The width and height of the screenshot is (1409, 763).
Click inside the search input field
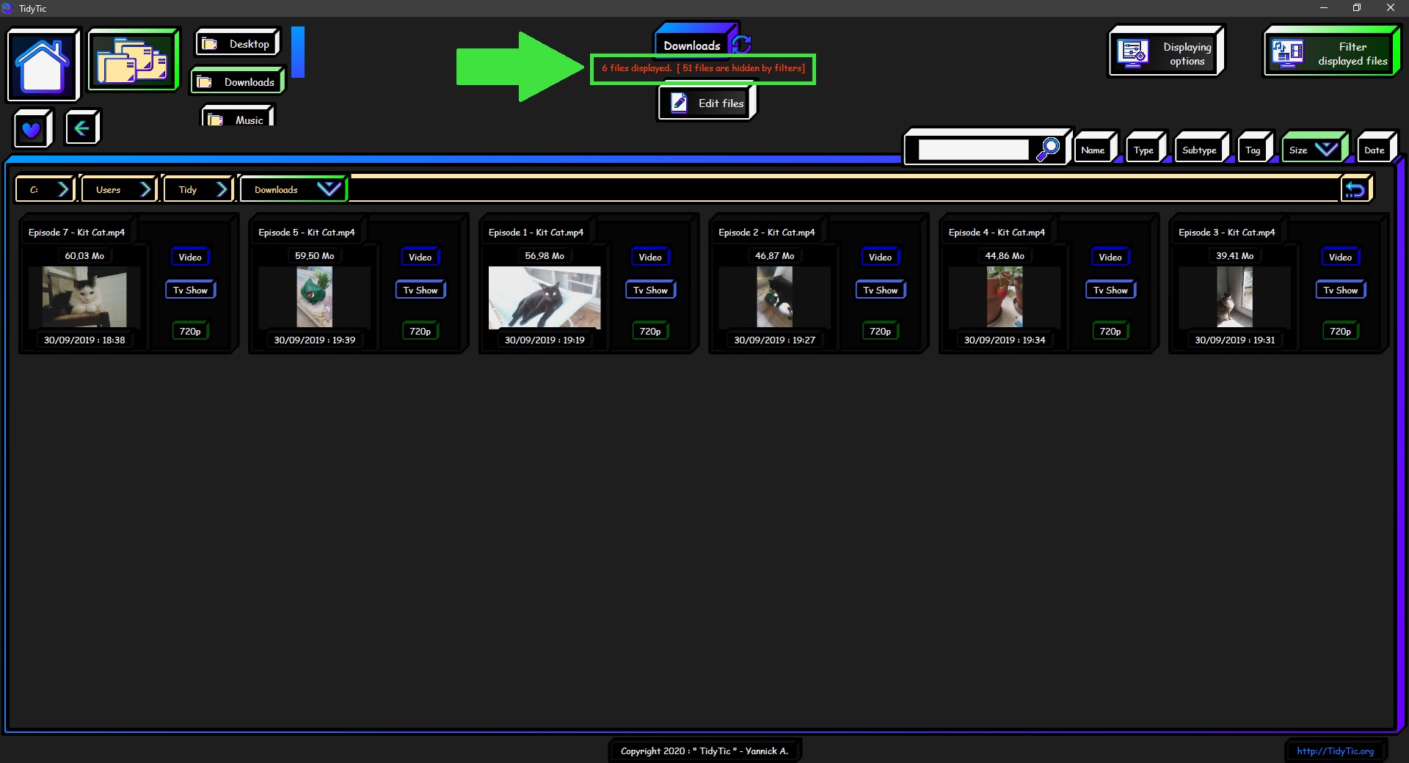pos(973,150)
